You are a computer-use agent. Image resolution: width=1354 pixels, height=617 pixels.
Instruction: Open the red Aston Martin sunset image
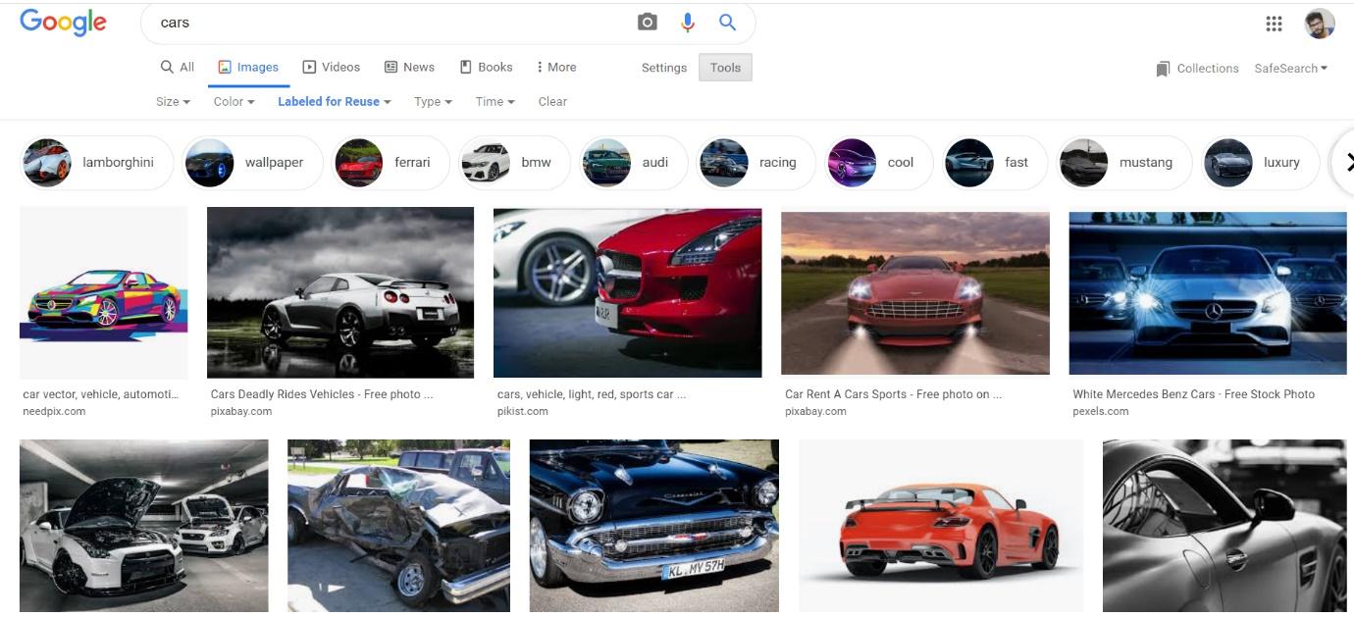(x=915, y=292)
